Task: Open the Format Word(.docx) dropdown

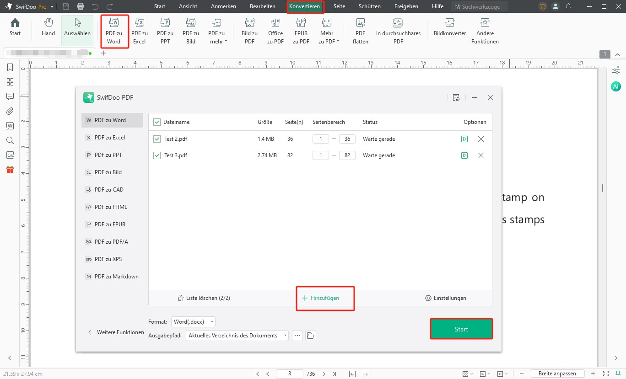Action: [x=193, y=322]
